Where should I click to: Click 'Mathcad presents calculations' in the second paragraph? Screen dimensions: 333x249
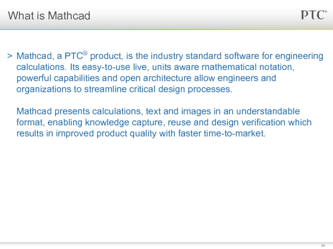tap(80, 111)
